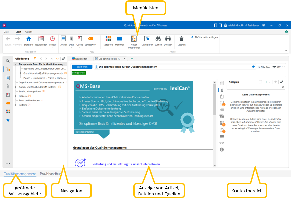Switch to the Ansicht ribbon tab
The image size is (291, 198).
[29, 32]
